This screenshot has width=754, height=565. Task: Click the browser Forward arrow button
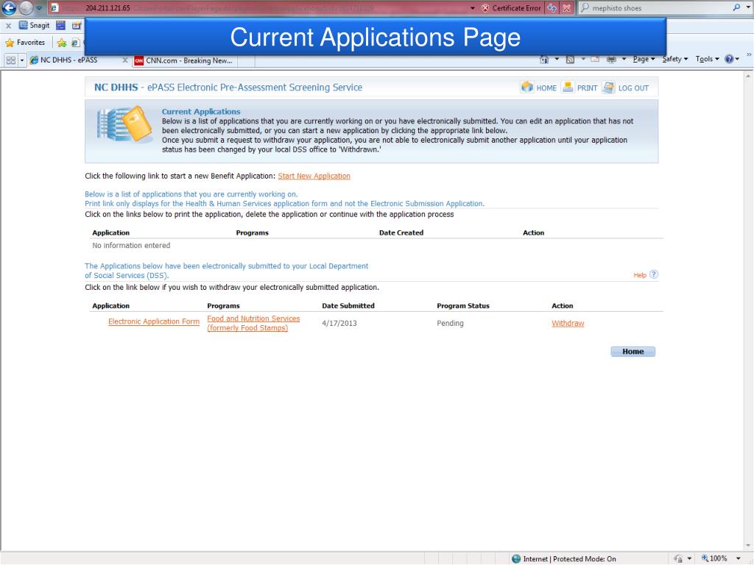tap(26, 7)
